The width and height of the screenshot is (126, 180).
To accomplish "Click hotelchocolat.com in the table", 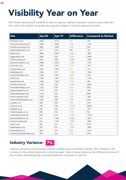I will tap(18, 59).
